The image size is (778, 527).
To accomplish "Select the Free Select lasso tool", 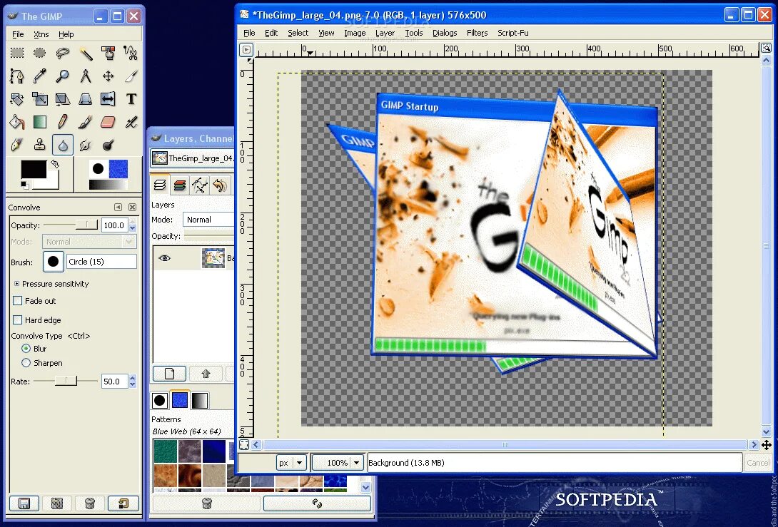I will pyautogui.click(x=63, y=53).
